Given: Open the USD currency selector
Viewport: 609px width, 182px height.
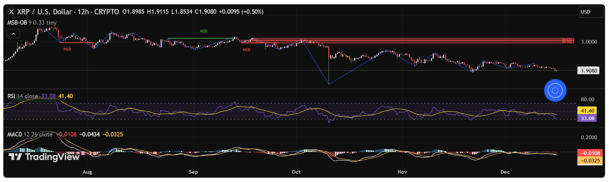Looking at the screenshot, I should tap(590, 12).
